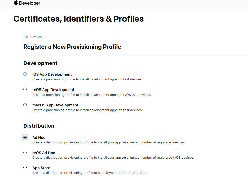Click the Certificates, Identifiers & Profiles title
The width and height of the screenshot is (248, 180).
click(x=78, y=19)
